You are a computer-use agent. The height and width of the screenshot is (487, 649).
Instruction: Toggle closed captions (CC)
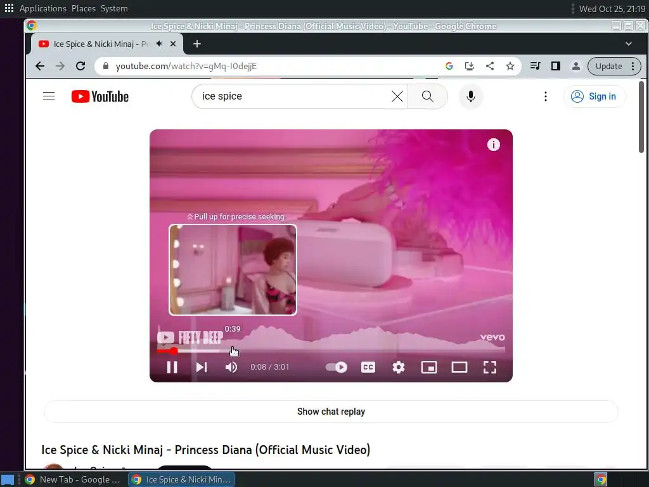(x=368, y=367)
